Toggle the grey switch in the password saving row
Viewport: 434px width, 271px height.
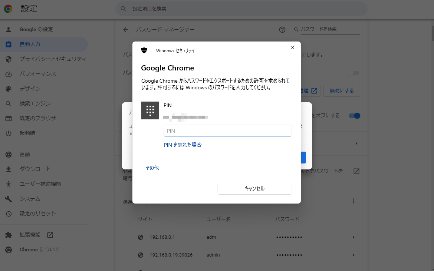[x=354, y=73]
